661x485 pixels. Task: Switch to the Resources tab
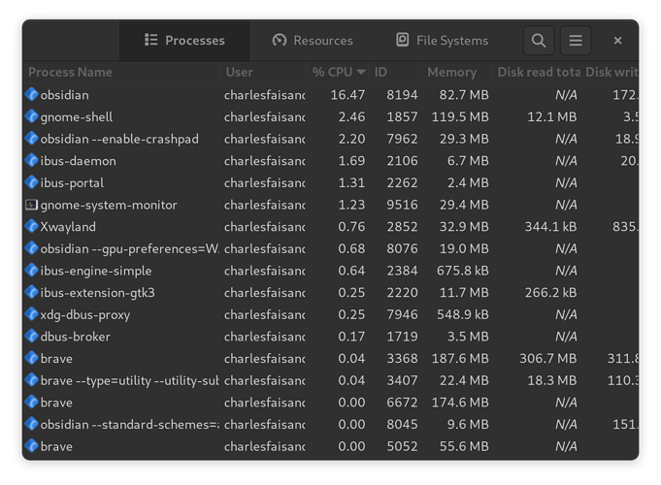313,41
